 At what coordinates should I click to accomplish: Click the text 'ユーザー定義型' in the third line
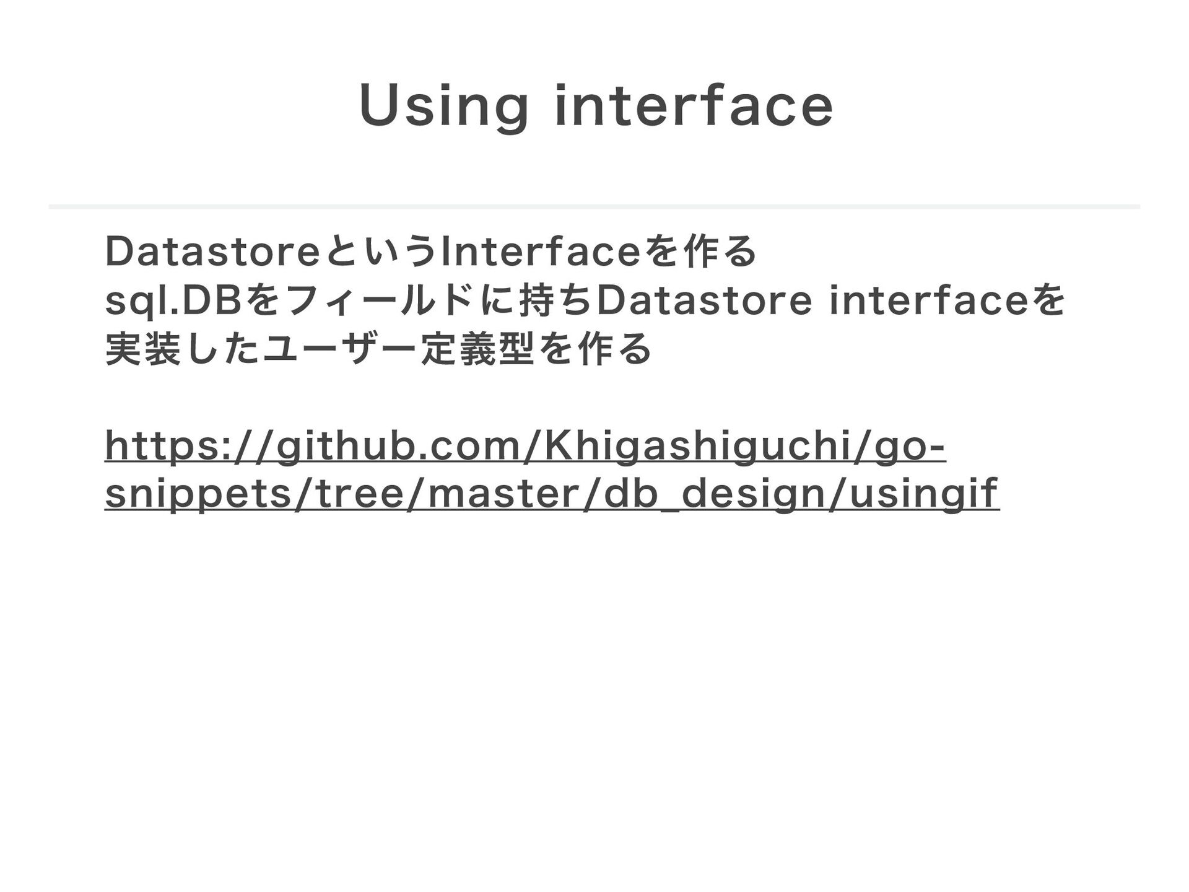coord(398,349)
